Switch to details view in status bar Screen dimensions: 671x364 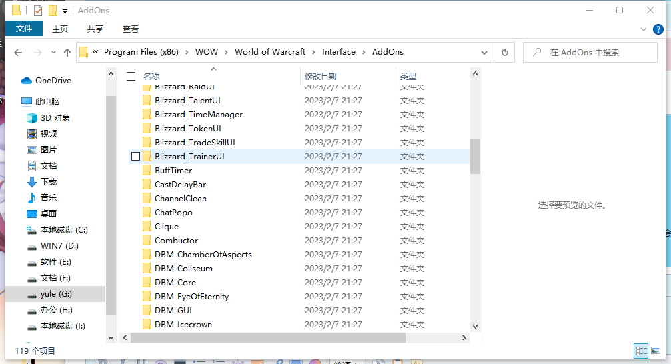tap(641, 351)
